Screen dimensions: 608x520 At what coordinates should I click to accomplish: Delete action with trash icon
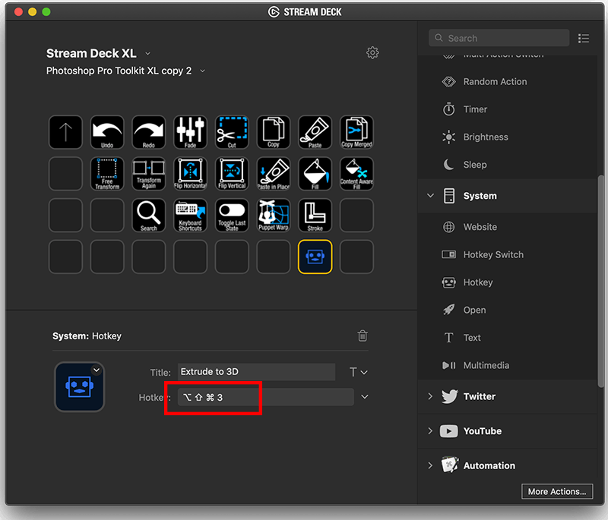pos(363,336)
